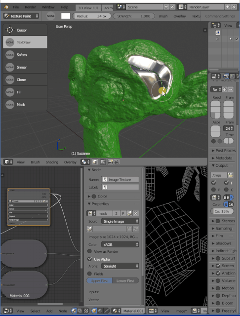Open the Source Single Image dropdown
240x316 pixels.
(120, 221)
